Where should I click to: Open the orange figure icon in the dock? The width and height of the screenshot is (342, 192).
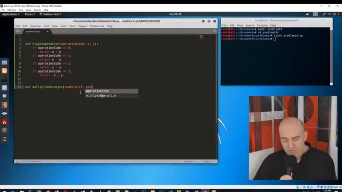pyautogui.click(x=4, y=105)
